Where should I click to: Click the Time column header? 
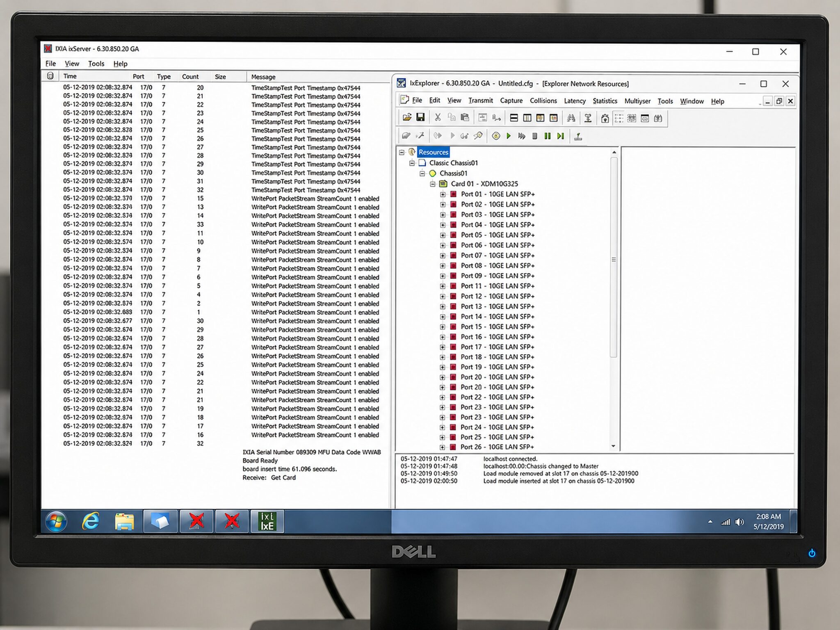[x=70, y=76]
